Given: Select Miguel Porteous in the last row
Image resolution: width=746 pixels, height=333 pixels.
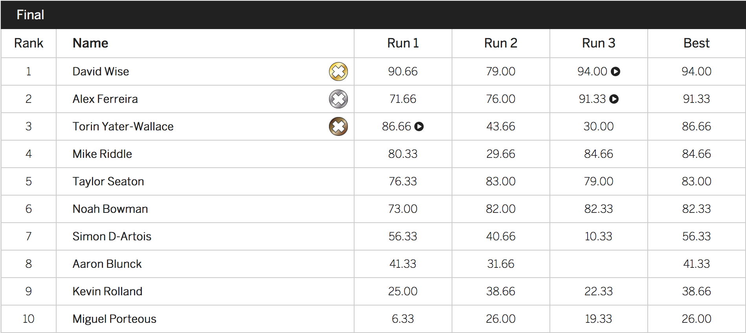Looking at the screenshot, I should click(x=114, y=319).
